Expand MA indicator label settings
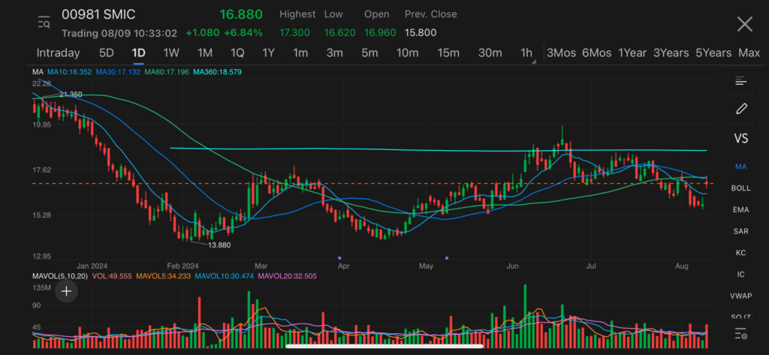The height and width of the screenshot is (355, 769). (x=38, y=72)
